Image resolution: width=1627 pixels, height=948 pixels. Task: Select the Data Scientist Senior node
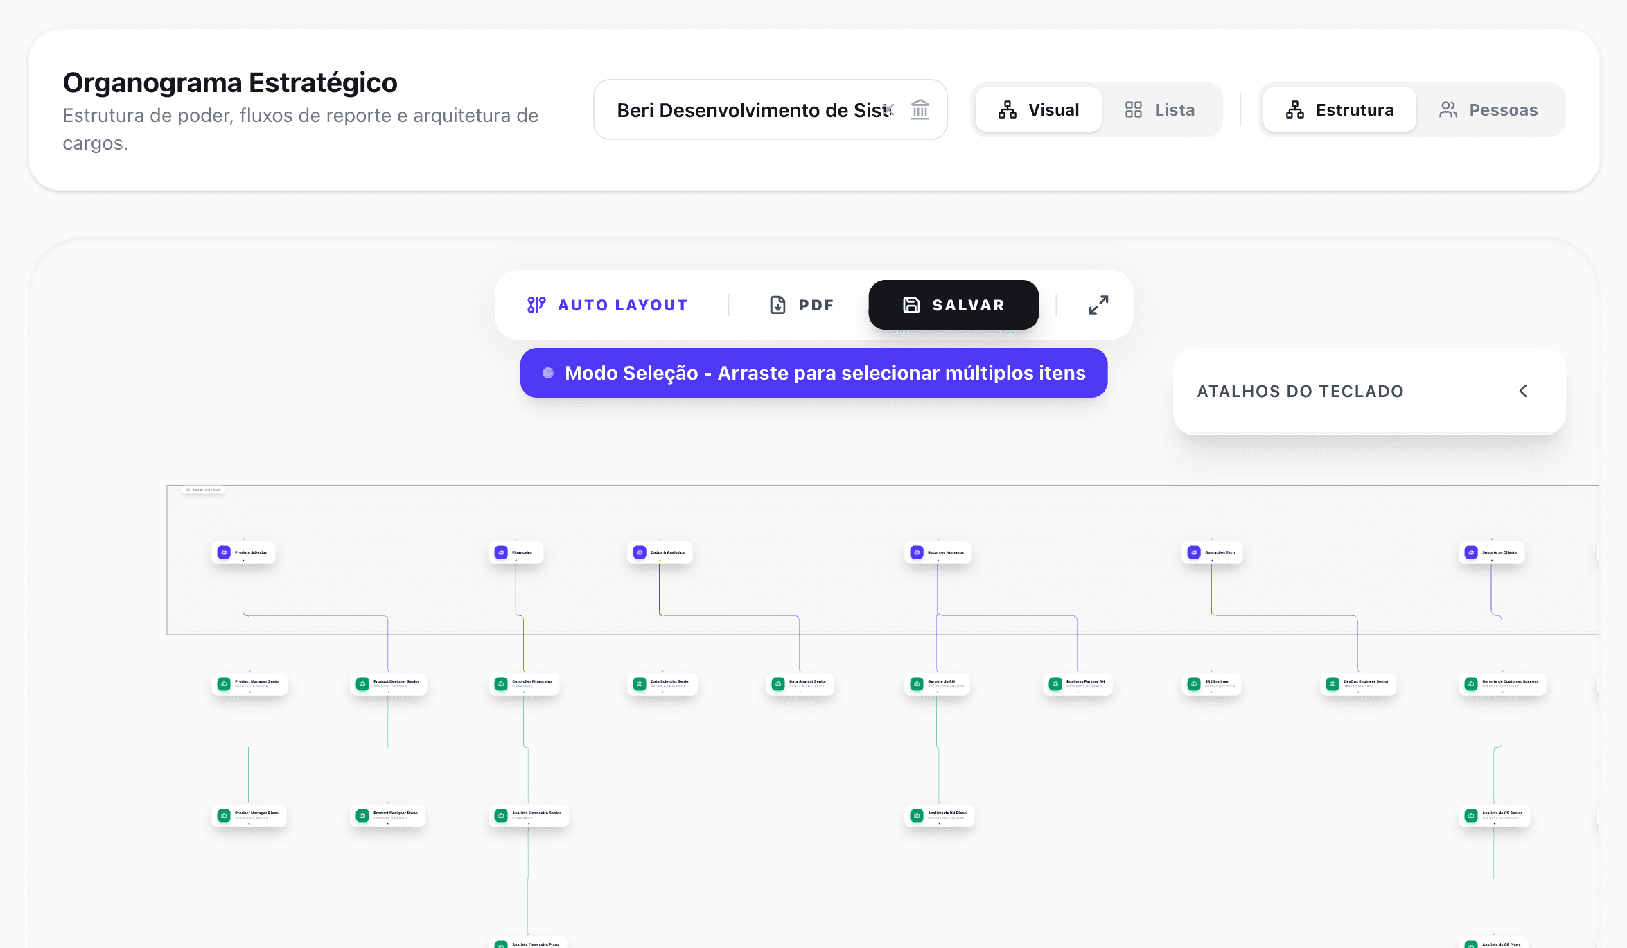point(663,684)
